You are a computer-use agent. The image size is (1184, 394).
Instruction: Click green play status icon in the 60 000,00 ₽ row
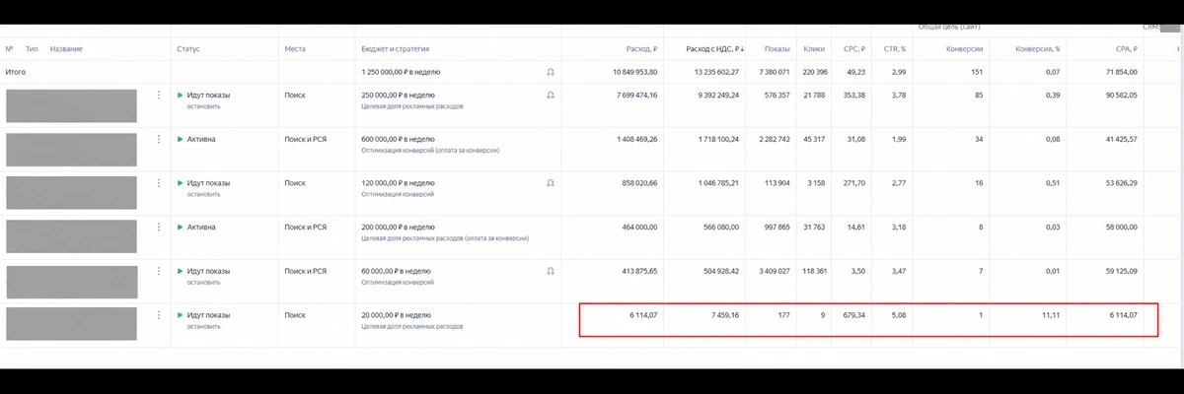pyautogui.click(x=181, y=271)
